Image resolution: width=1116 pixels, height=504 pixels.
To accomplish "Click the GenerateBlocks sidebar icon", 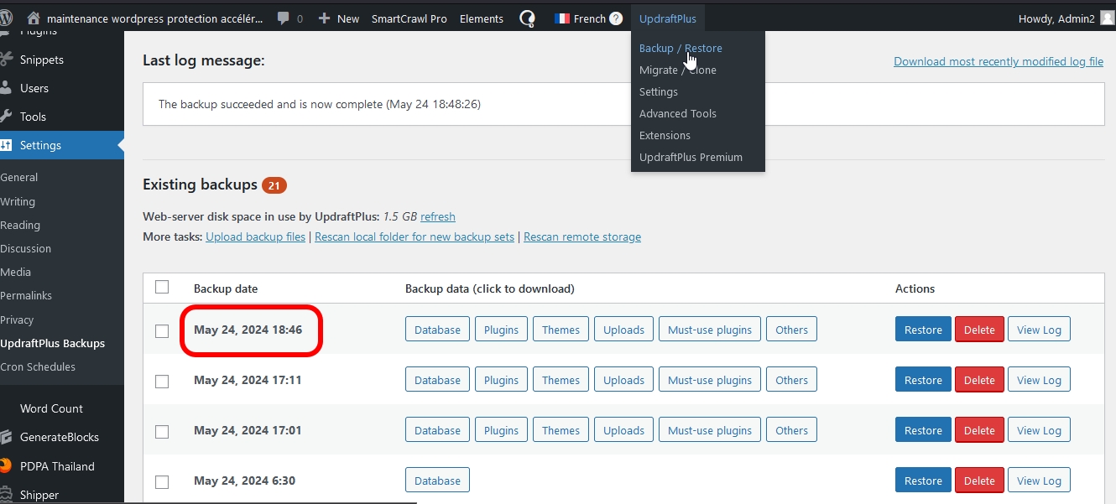I will (5, 437).
